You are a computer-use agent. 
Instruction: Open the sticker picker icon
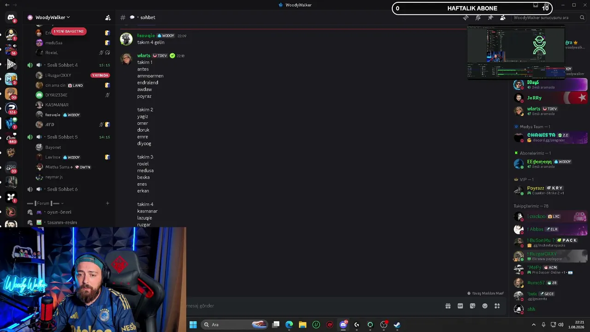[x=472, y=306]
